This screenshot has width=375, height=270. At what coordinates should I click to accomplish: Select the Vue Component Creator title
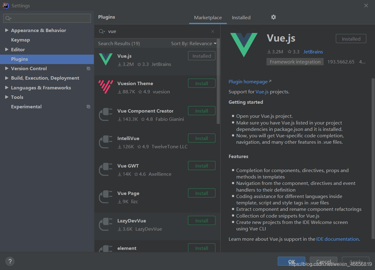145,111
